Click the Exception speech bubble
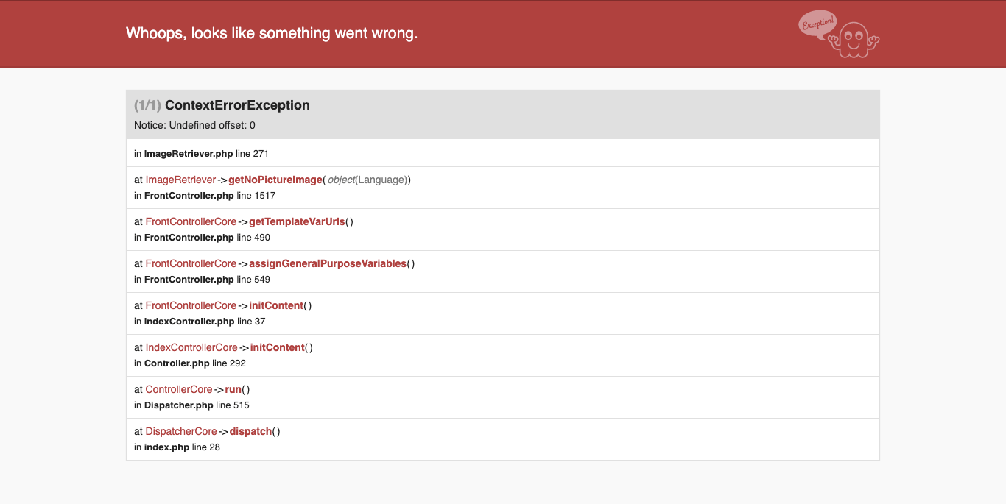Image resolution: width=1006 pixels, height=504 pixels. [x=817, y=24]
